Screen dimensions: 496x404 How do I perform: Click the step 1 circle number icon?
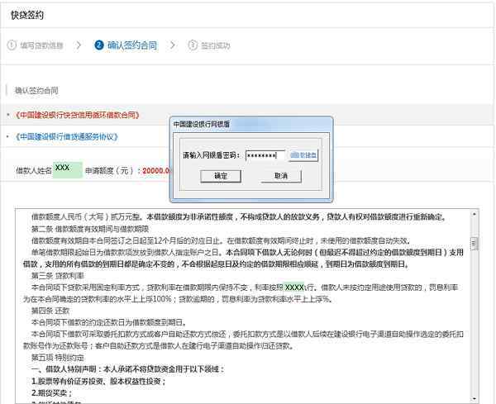tap(12, 45)
